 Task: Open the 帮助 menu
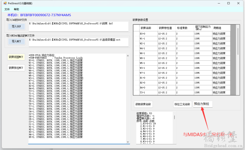pos(16,9)
